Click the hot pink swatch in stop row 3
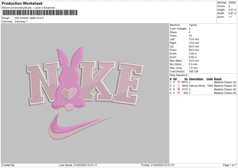Screen dimensions: 238x168 coord(178,89)
